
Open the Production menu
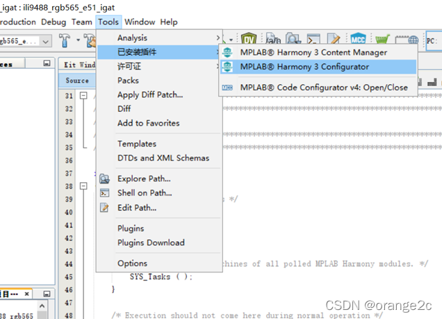pyautogui.click(x=18, y=22)
